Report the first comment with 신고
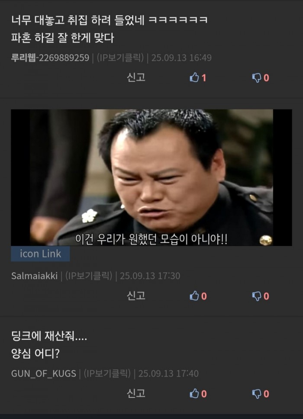This screenshot has width=303, height=419. pyautogui.click(x=136, y=77)
